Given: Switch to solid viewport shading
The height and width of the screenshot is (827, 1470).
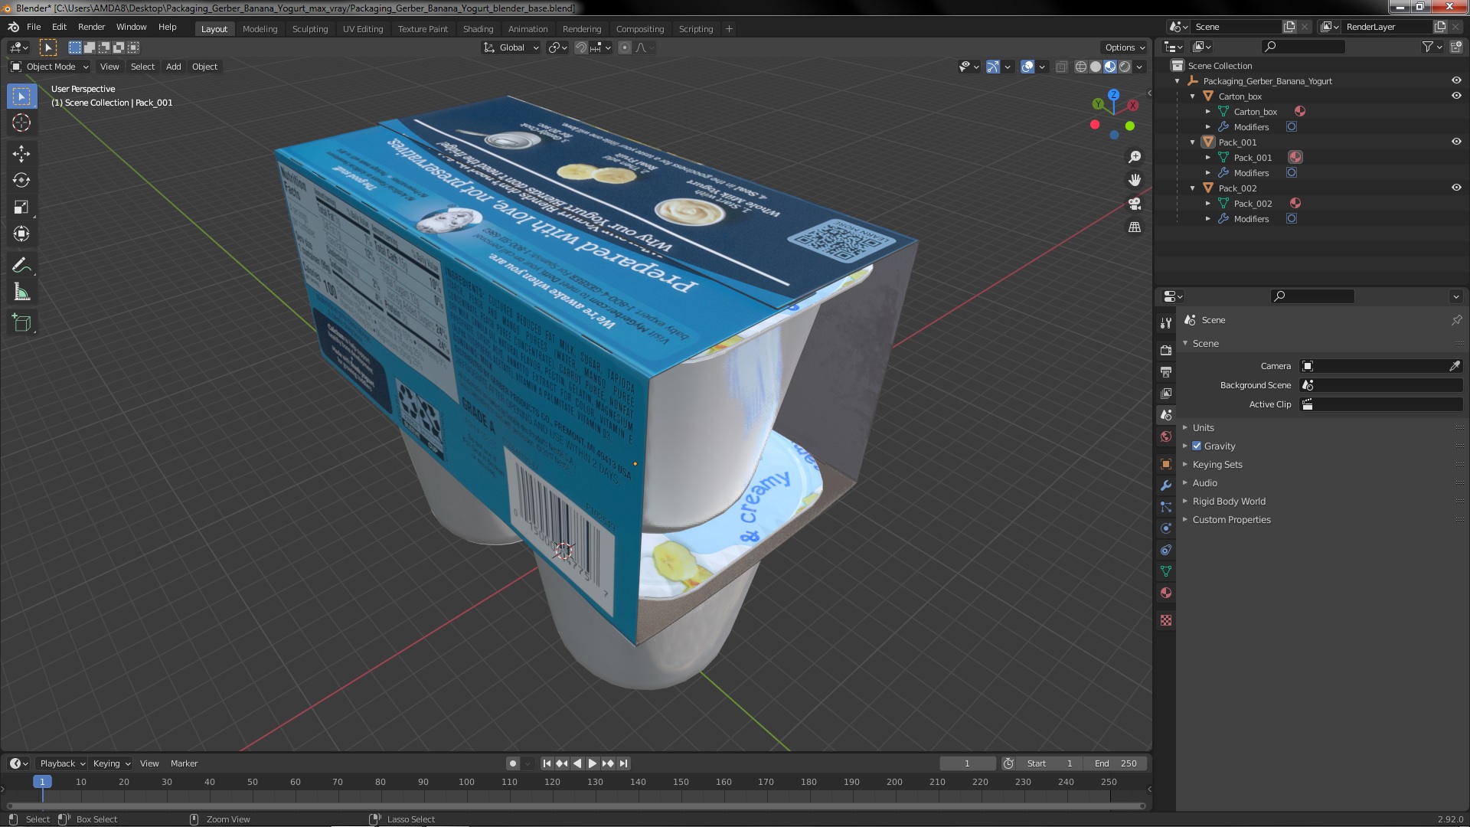Looking at the screenshot, I should [1096, 67].
